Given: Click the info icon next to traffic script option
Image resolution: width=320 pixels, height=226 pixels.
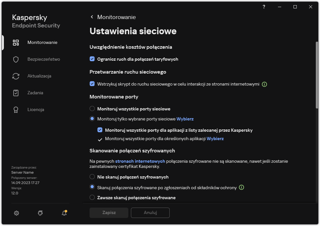Looking at the screenshot, I should click(264, 84).
